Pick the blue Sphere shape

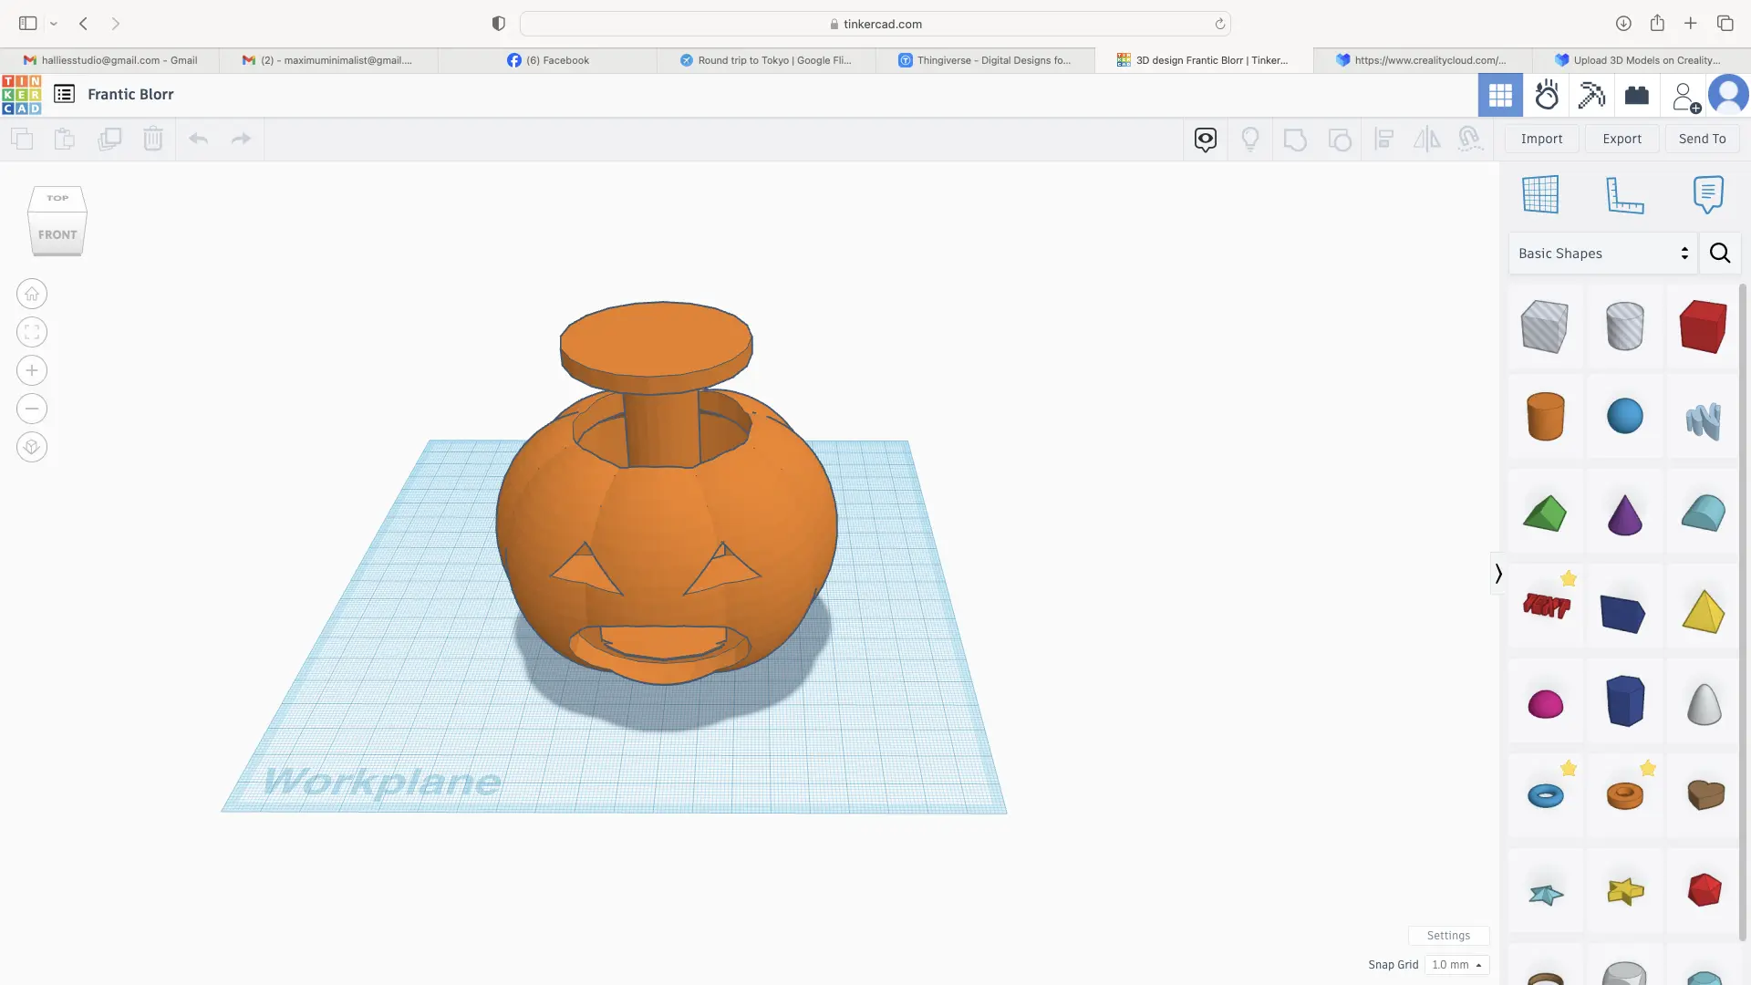[1625, 417]
